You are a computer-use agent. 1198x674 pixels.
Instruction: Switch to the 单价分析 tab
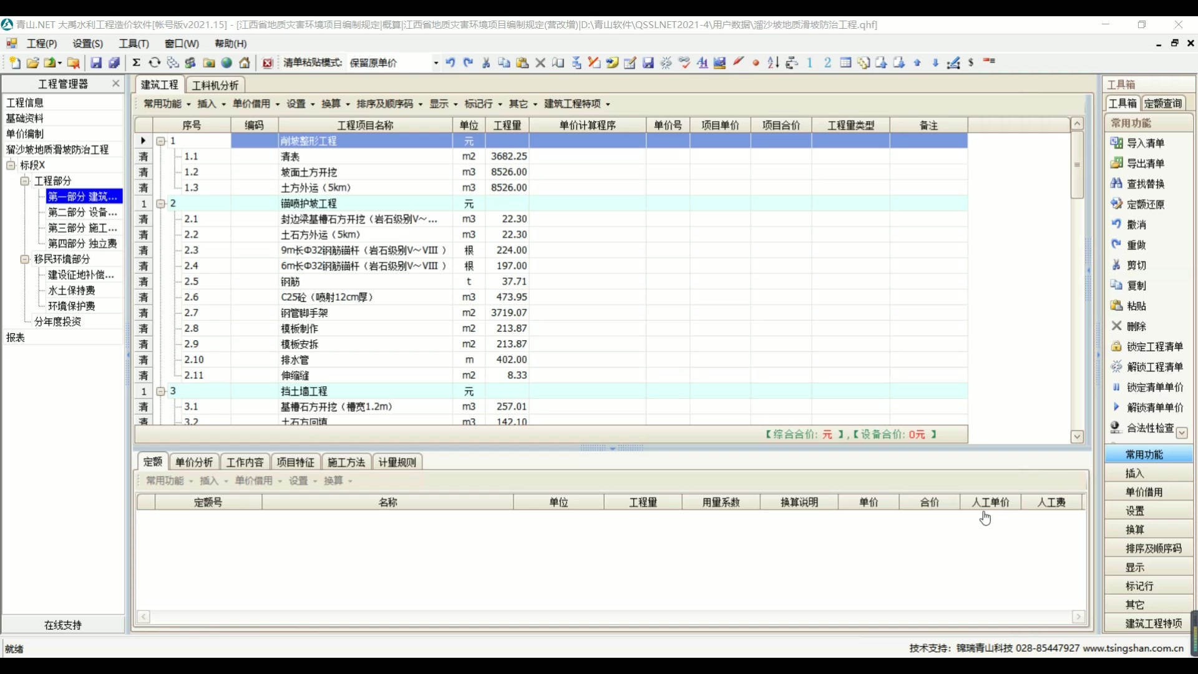click(194, 462)
